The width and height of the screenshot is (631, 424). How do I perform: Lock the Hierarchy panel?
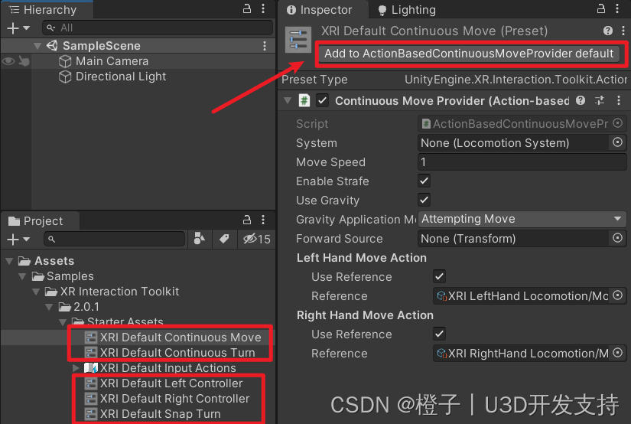coord(247,9)
